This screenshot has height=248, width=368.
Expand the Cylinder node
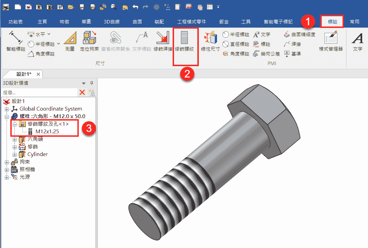(x=14, y=155)
